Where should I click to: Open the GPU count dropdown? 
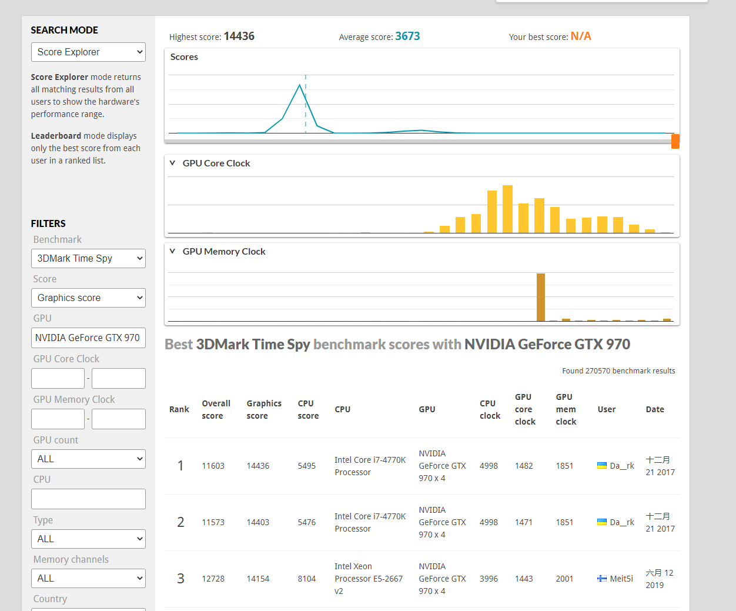coord(88,459)
